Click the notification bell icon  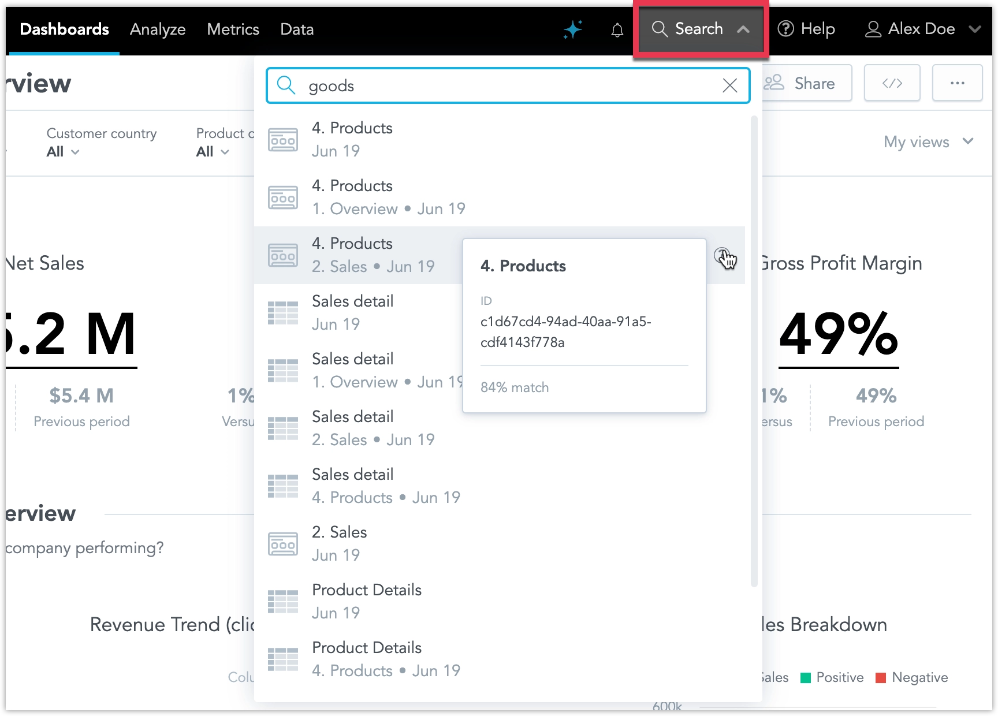point(617,30)
